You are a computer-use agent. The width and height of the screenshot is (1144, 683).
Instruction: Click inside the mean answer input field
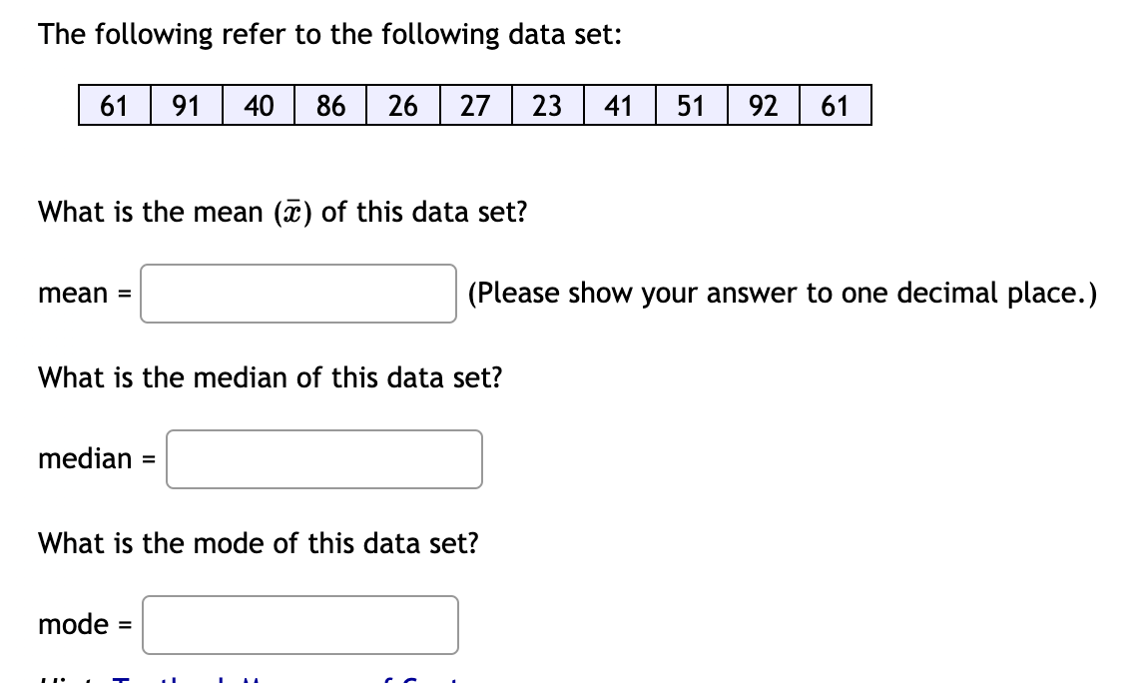click(x=297, y=294)
